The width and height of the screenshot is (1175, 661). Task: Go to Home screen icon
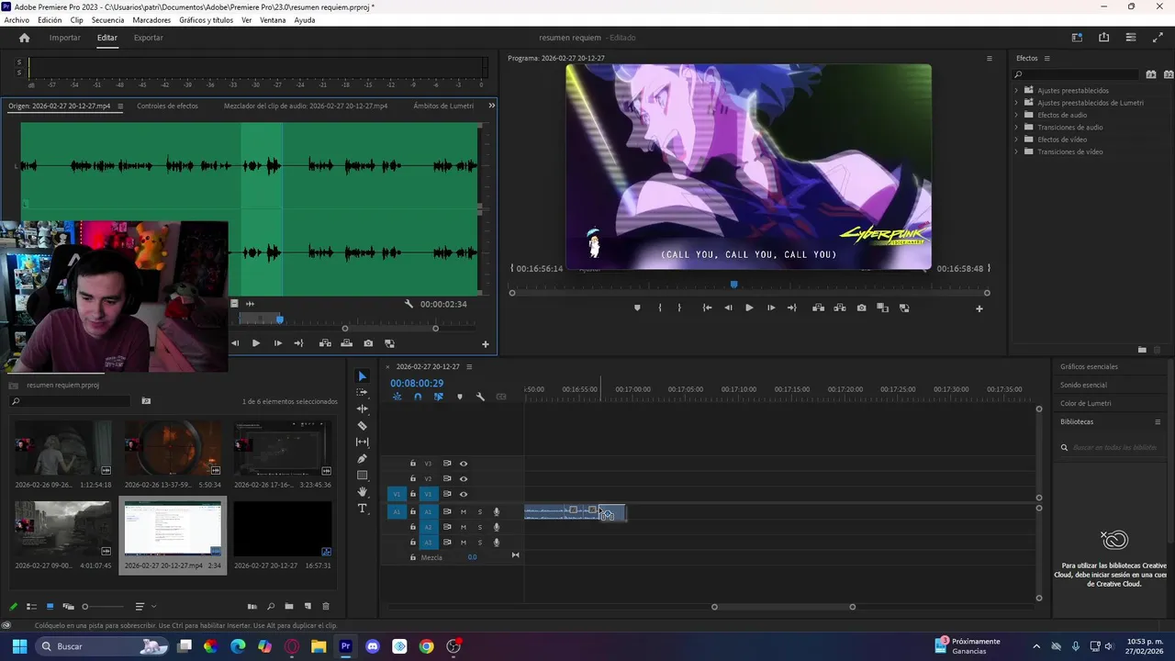click(x=25, y=38)
